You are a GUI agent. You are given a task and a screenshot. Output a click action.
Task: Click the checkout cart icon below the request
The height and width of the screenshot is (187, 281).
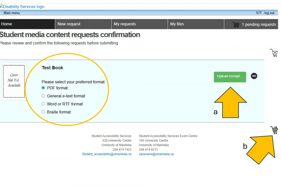tap(274, 130)
